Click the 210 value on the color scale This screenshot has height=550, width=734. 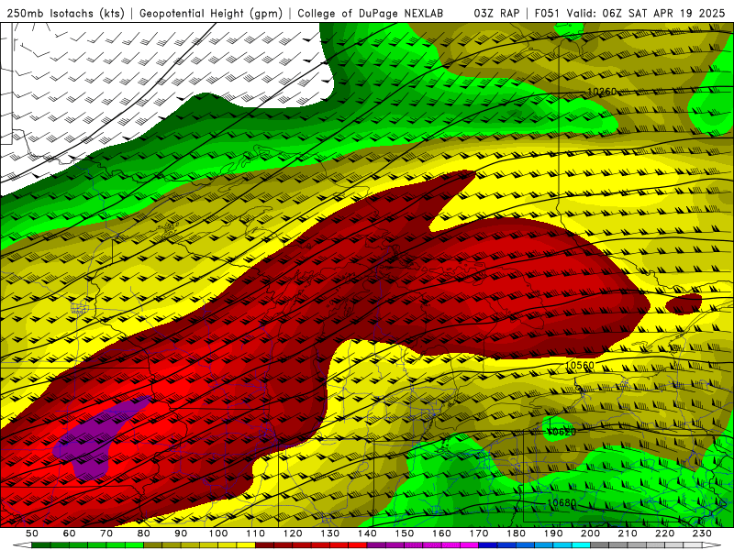[x=628, y=533]
